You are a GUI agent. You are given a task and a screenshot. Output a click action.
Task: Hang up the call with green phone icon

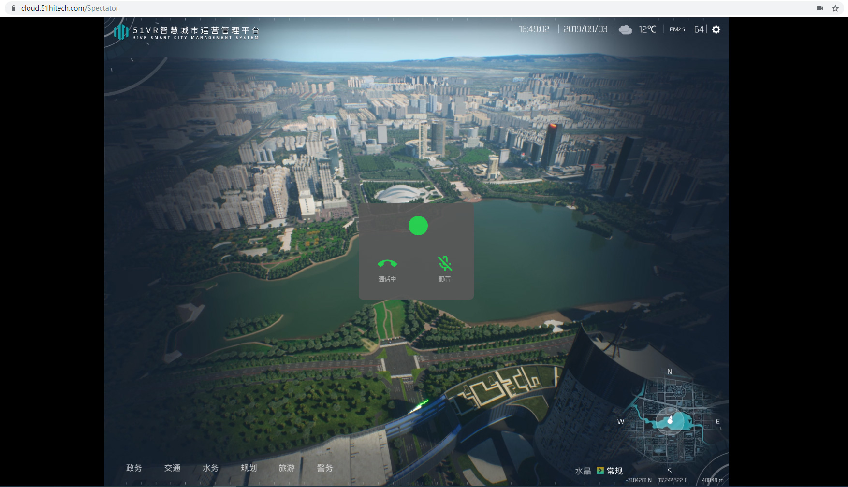(x=387, y=263)
